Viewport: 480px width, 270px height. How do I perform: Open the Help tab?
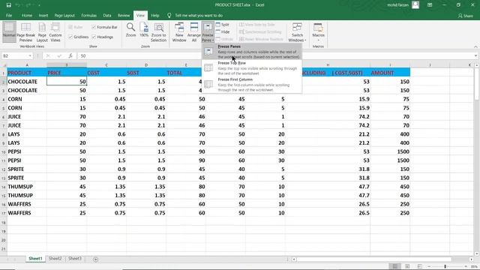pyautogui.click(x=155, y=15)
